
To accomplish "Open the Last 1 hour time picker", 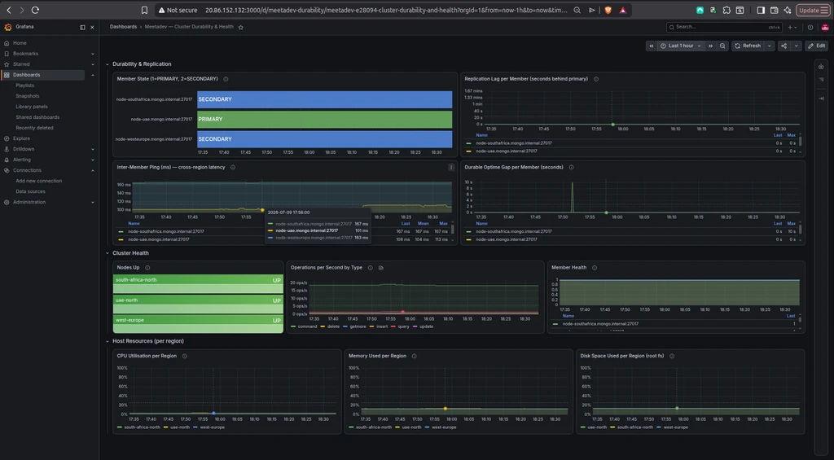I will (682, 46).
